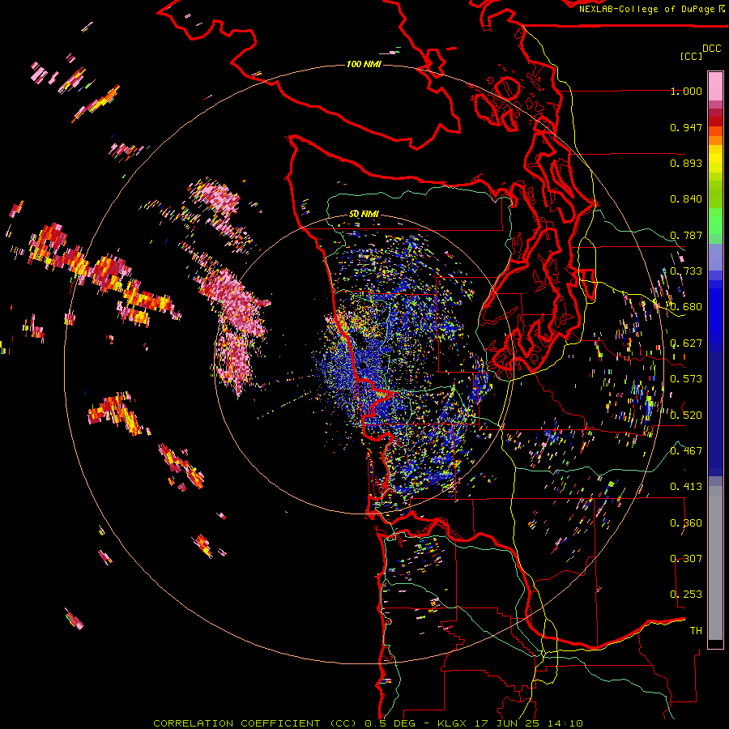Click the 0.733 scale value
This screenshot has width=729, height=729.
[686, 271]
